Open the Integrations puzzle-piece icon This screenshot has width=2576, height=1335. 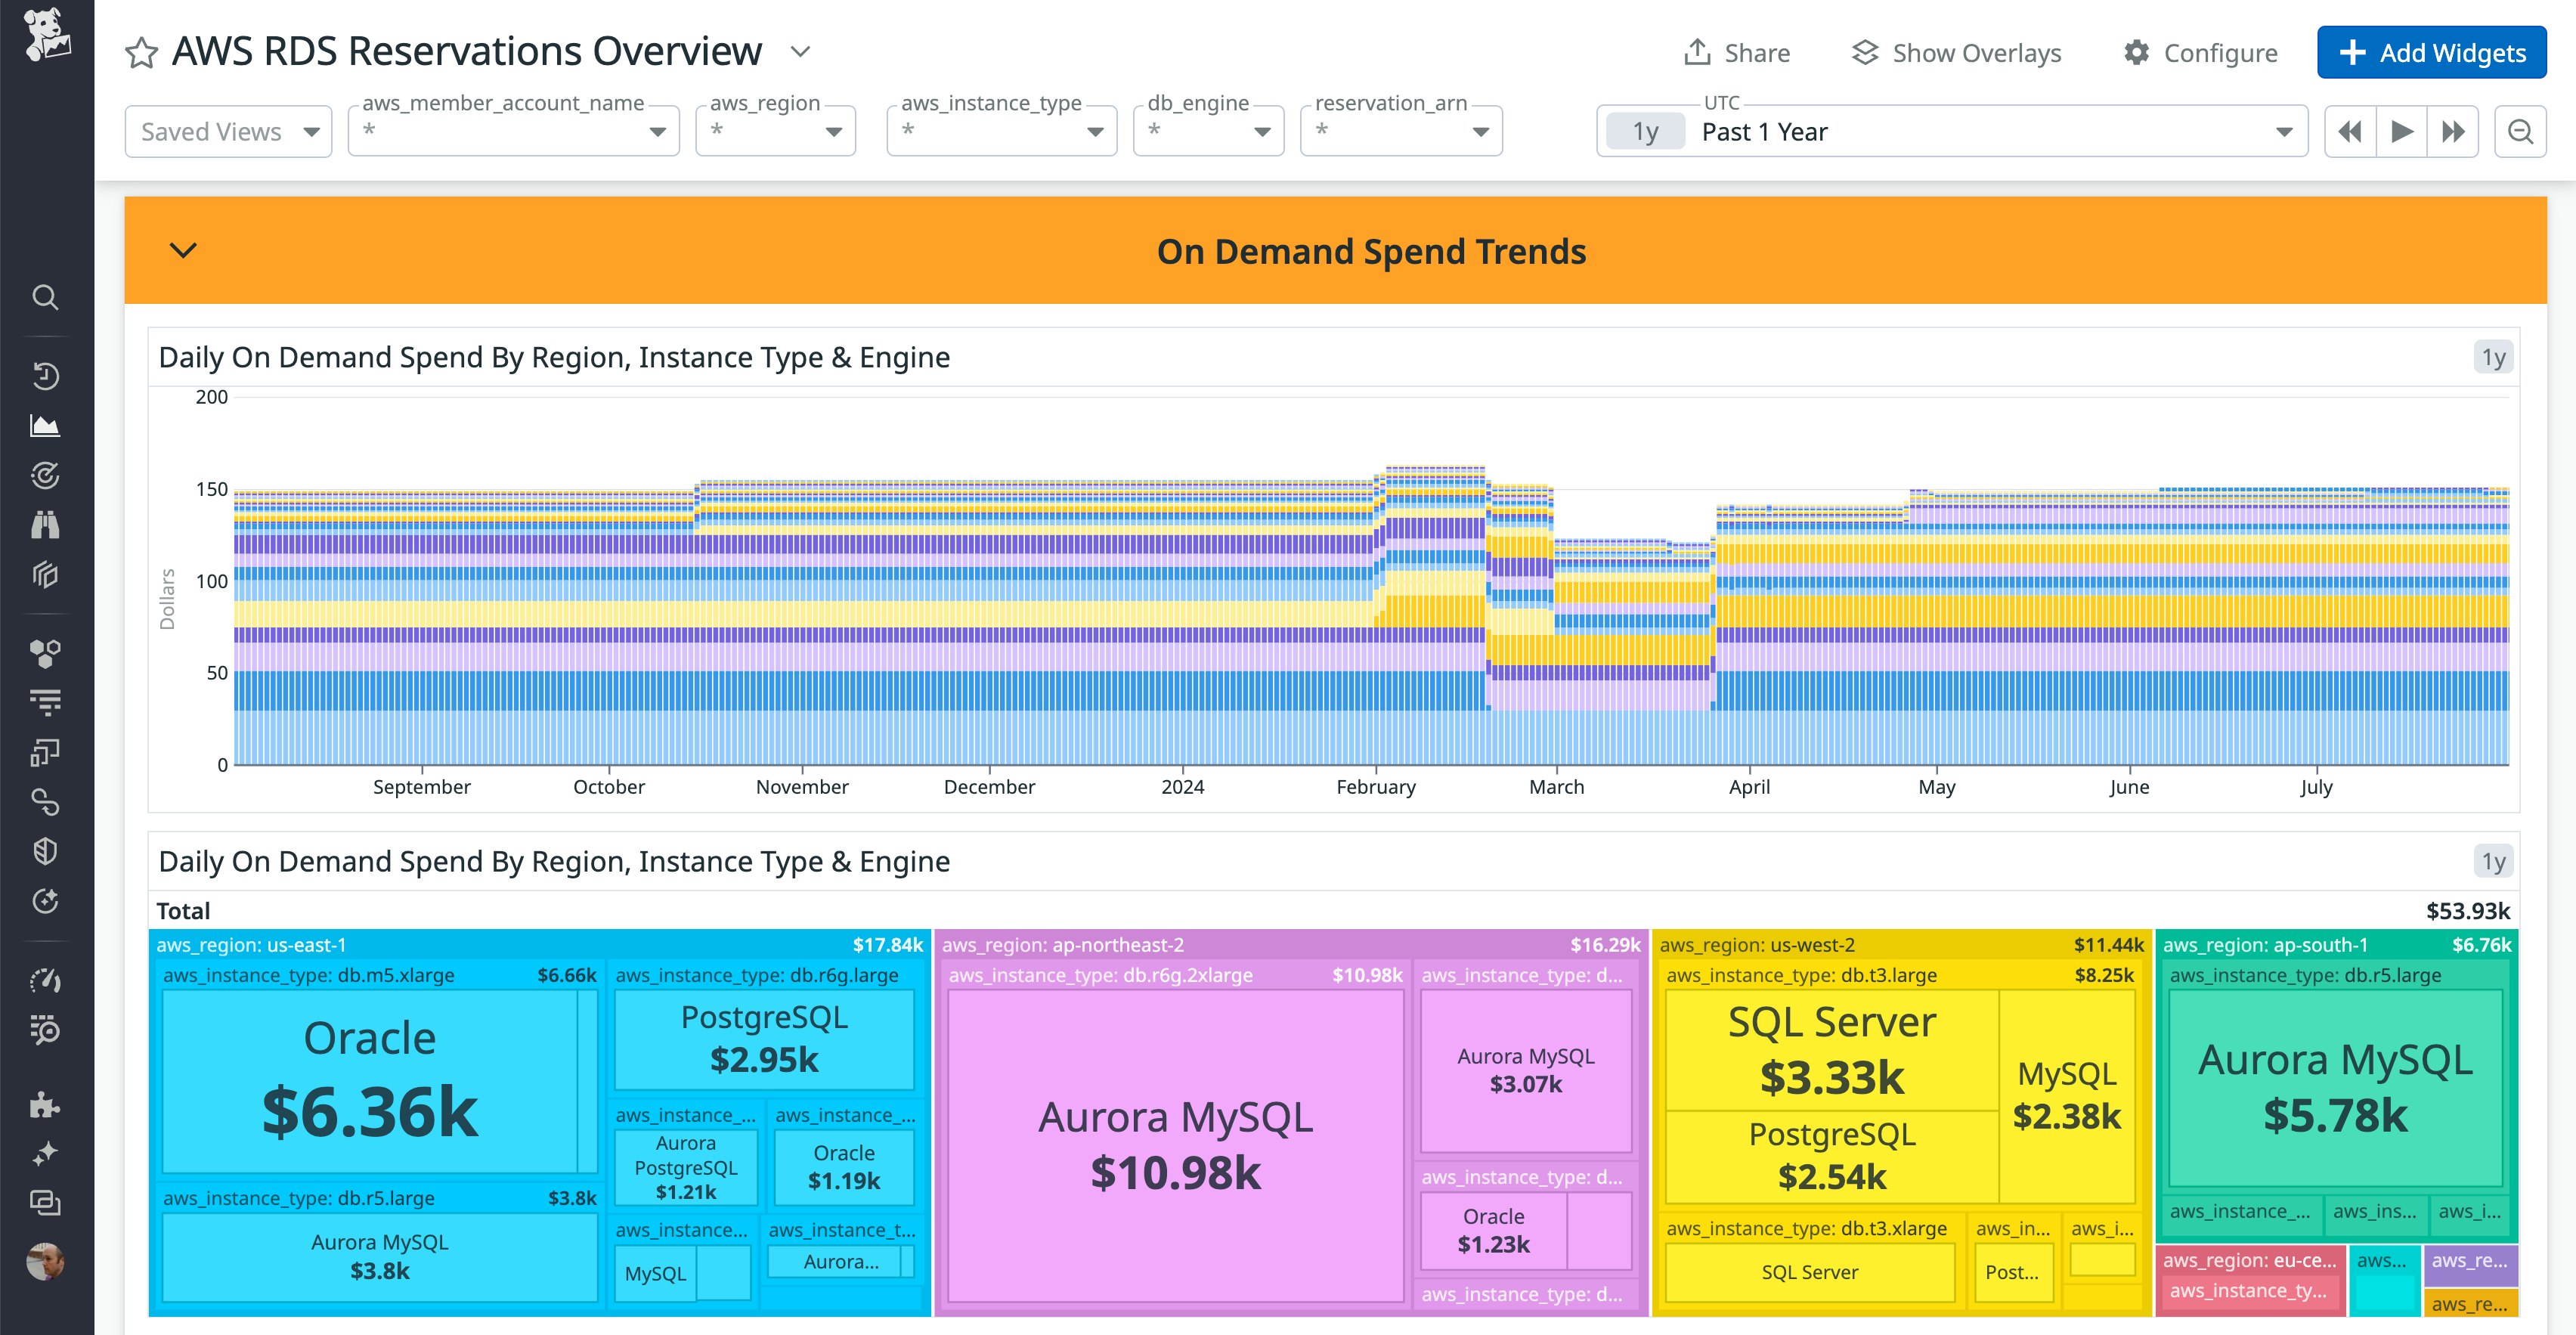(x=45, y=1105)
